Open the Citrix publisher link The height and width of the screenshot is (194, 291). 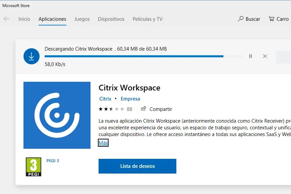tap(105, 99)
